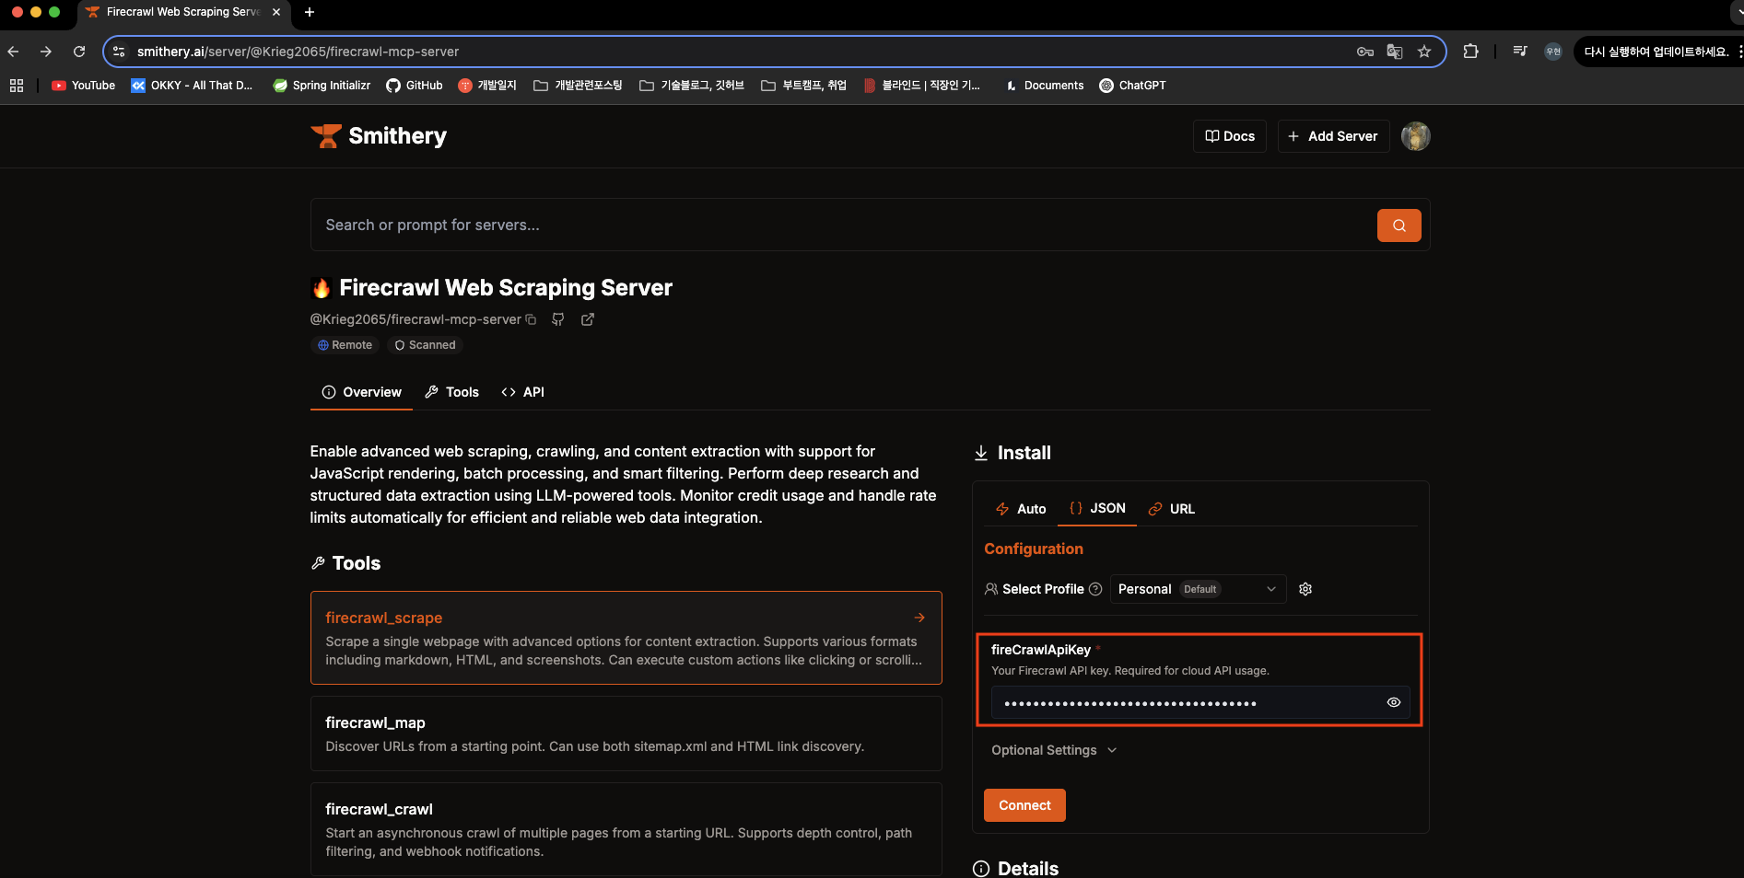Click the Install section download icon
The height and width of the screenshot is (878, 1744).
[981, 453]
